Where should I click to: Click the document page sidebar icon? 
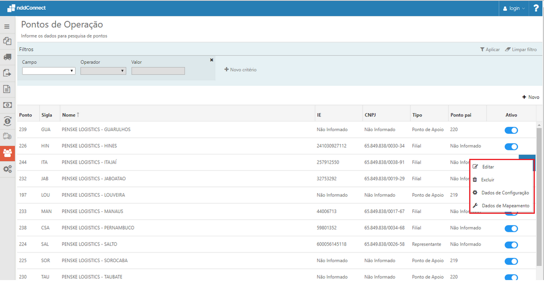(x=7, y=89)
